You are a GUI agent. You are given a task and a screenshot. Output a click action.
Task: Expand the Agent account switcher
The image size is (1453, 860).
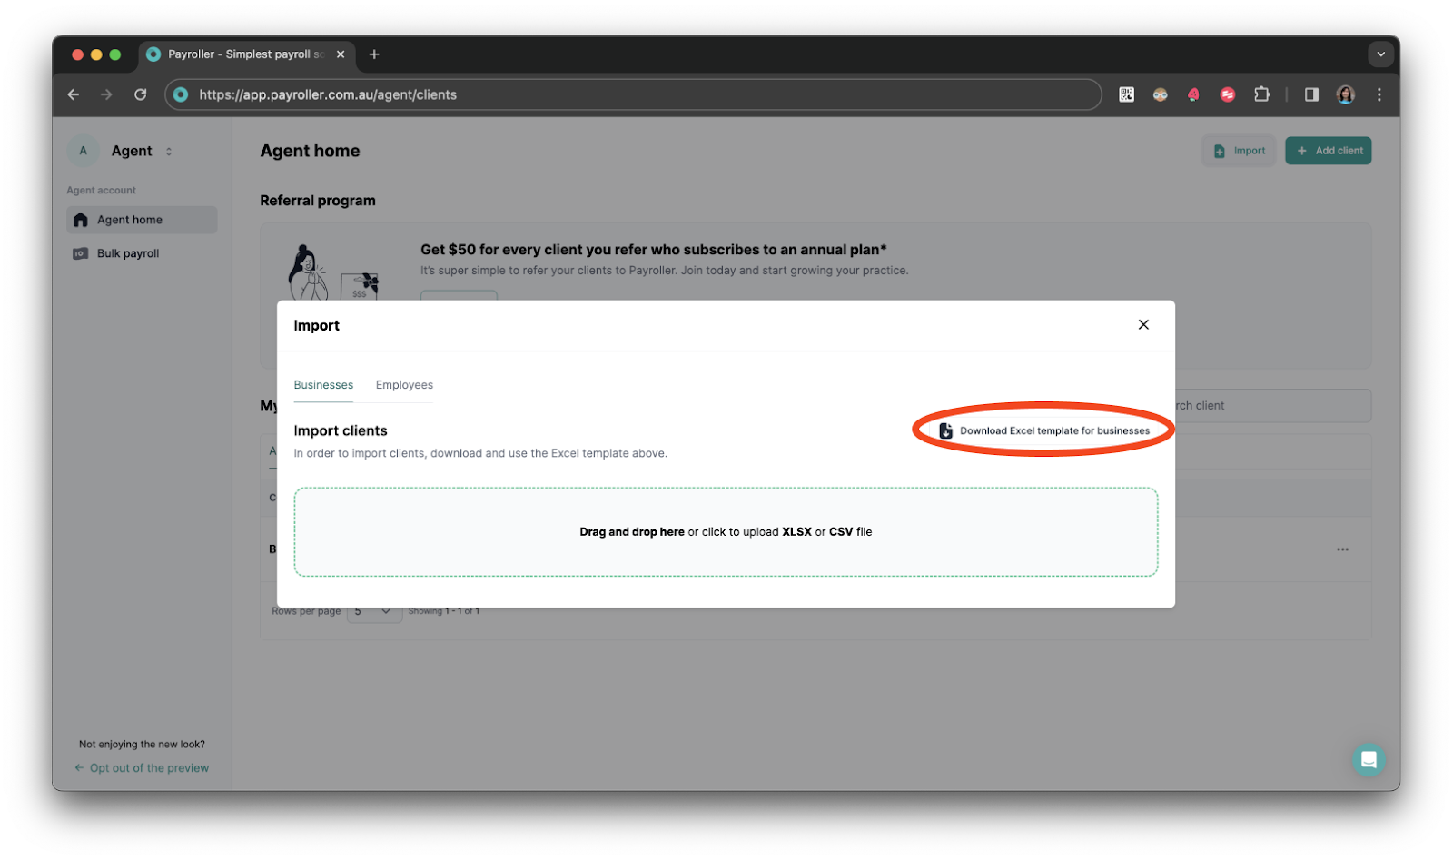click(x=168, y=152)
